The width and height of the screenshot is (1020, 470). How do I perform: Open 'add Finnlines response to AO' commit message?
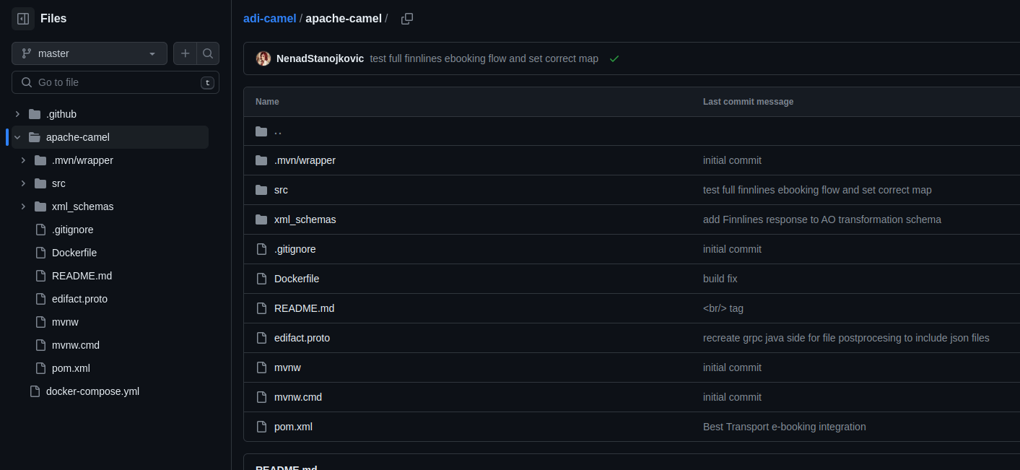pos(822,219)
